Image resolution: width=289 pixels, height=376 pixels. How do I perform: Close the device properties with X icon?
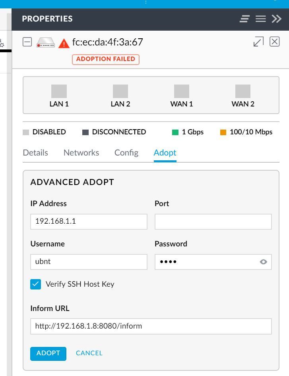coord(275,41)
